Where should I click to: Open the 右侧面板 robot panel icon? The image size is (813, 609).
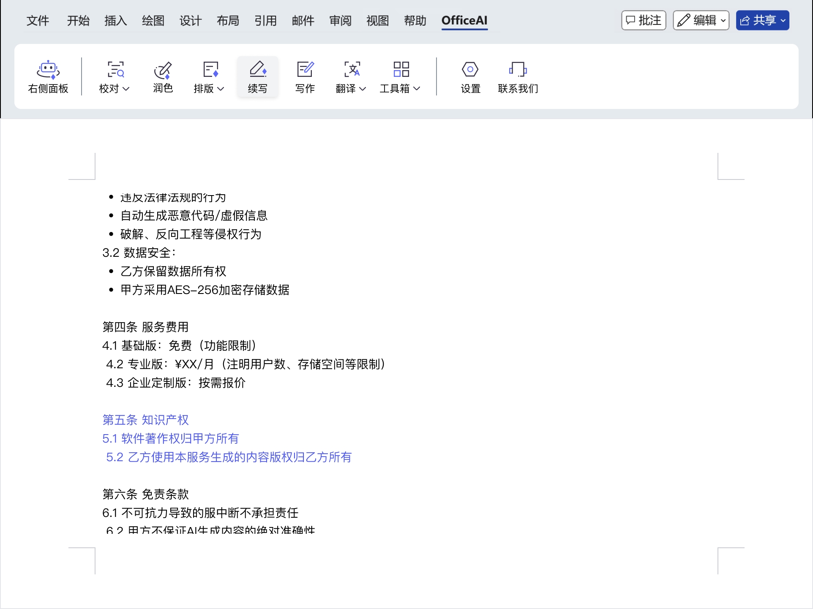(x=48, y=70)
